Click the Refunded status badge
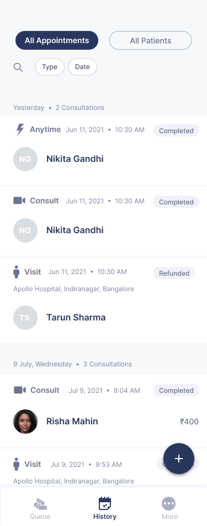 click(174, 273)
